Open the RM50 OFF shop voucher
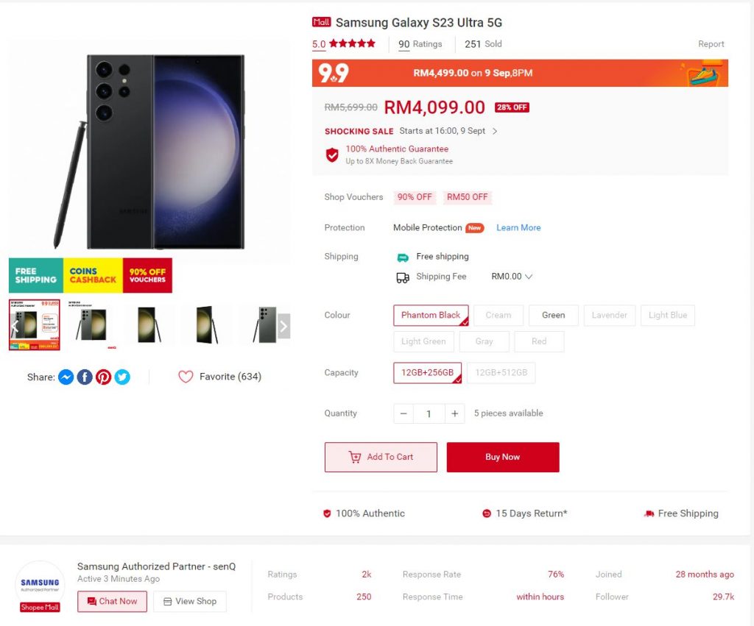Screen dimensions: 754x626 467,197
